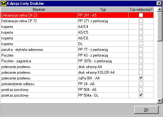163x117 pixels.
Task: Confirm with the OK button
Action: [x=146, y=110]
